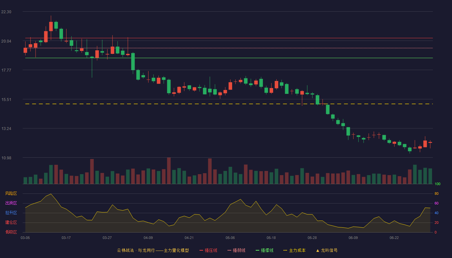This screenshot has width=452, height=258.
Task: Click the dotted 强弱线 line on chart
Action: click(229, 48)
